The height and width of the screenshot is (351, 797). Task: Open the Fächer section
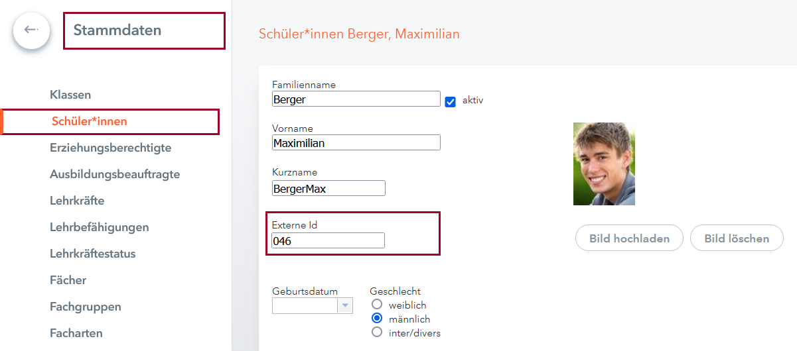[68, 280]
